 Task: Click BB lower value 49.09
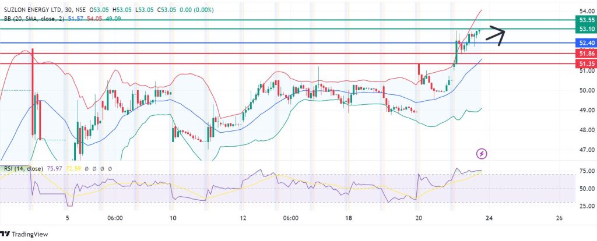click(x=113, y=18)
